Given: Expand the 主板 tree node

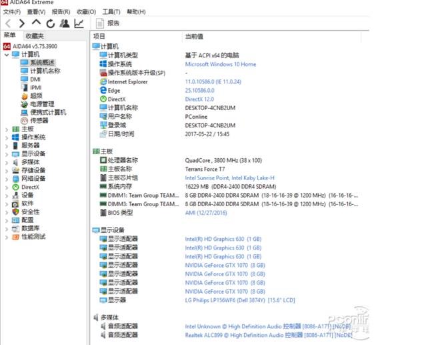Looking at the screenshot, I should tap(7, 129).
